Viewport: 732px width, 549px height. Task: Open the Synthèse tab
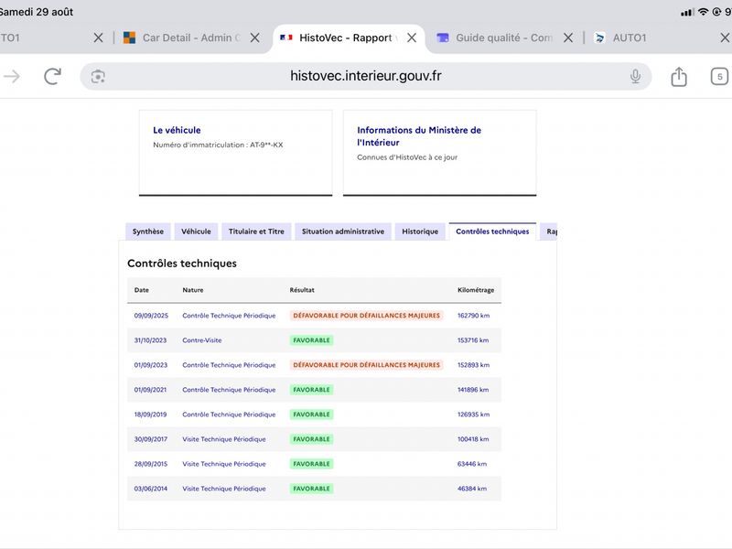click(148, 231)
